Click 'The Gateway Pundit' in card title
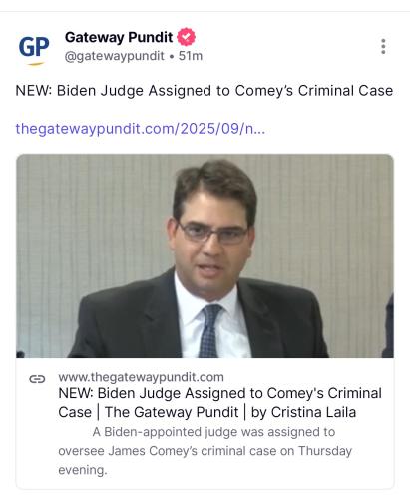Screen dimensions: 410x499 pos(172,412)
